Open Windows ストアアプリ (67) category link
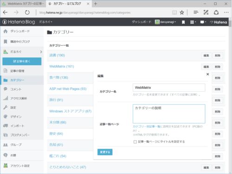This screenshot has width=232, height=174. [x=70, y=111]
